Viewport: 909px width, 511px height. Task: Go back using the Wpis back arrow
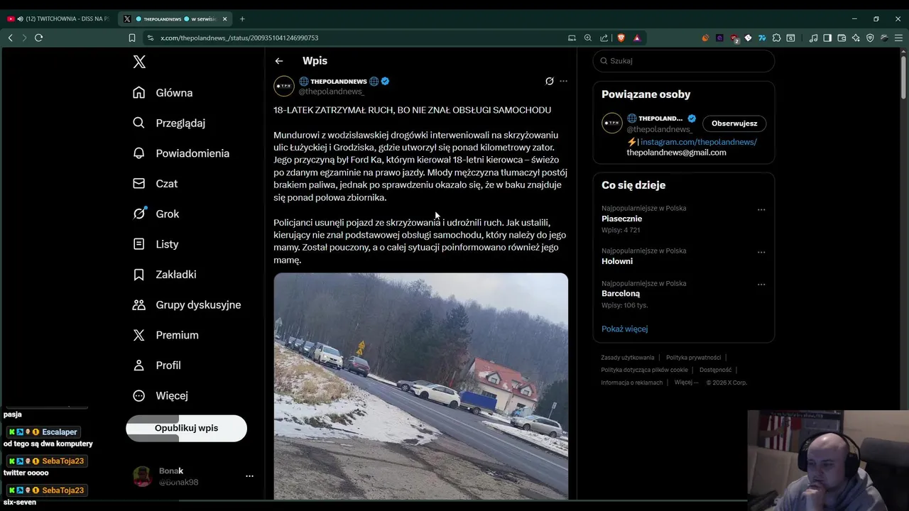[x=279, y=61]
